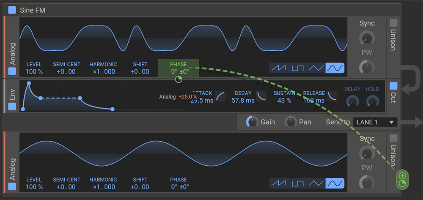Viewport: 423px width, 200px height.
Task: Click the phase modulation target pie icon
Action: (179, 79)
